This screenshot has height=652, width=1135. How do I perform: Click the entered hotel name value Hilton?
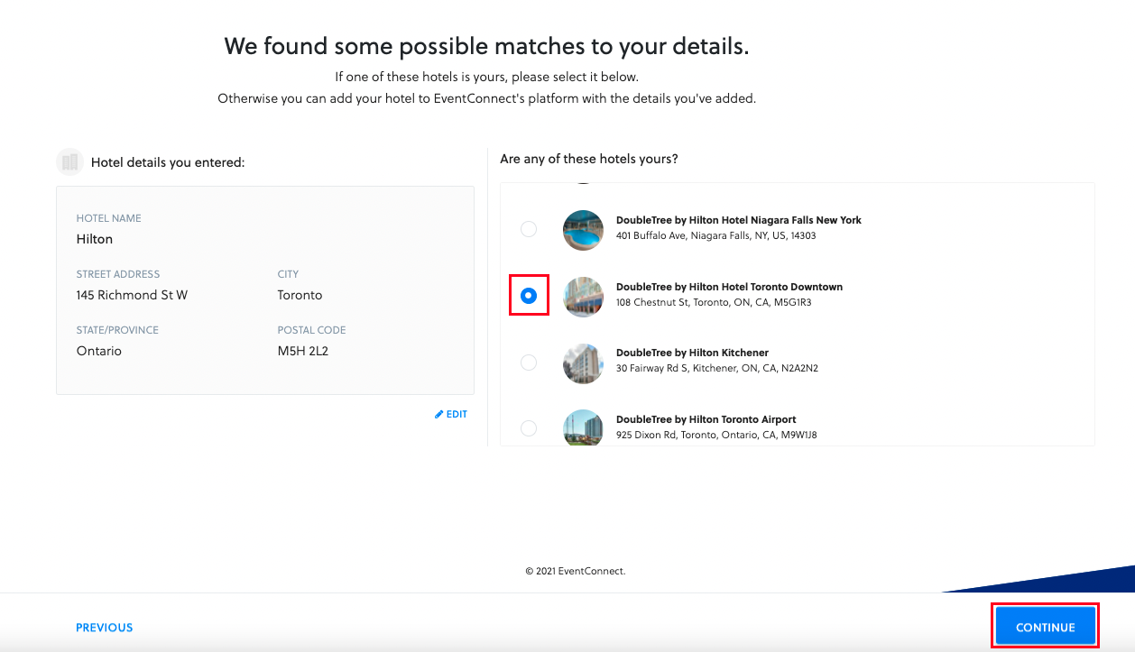click(95, 239)
